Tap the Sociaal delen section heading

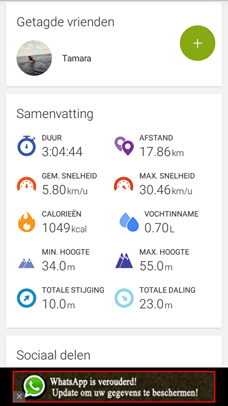point(54,355)
